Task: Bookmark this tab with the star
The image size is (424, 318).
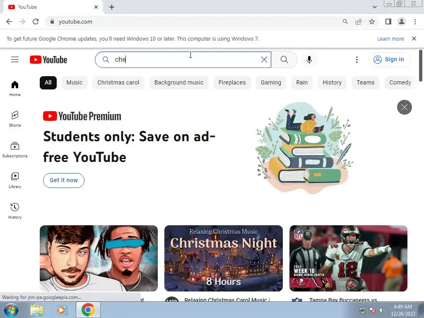Action: coord(372,22)
